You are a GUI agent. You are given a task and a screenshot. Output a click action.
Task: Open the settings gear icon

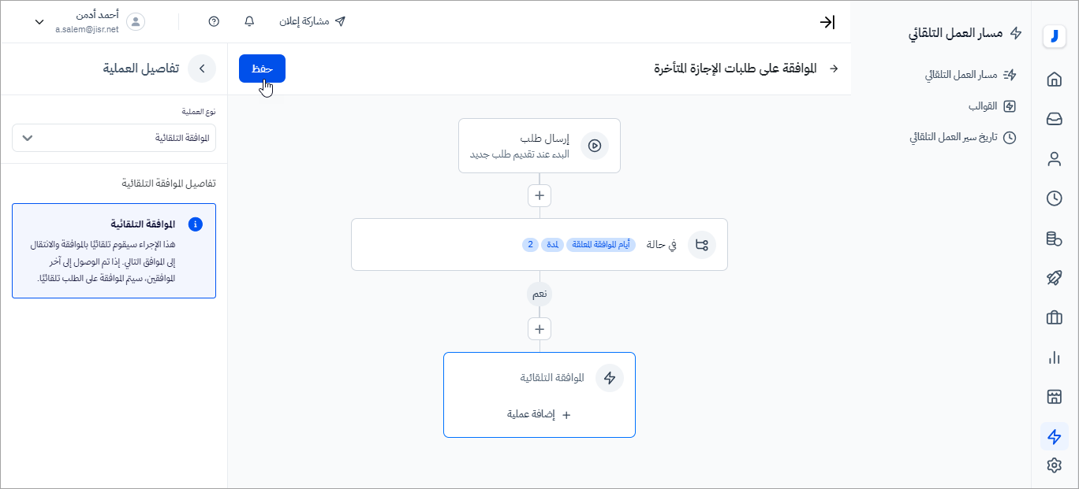[1054, 465]
